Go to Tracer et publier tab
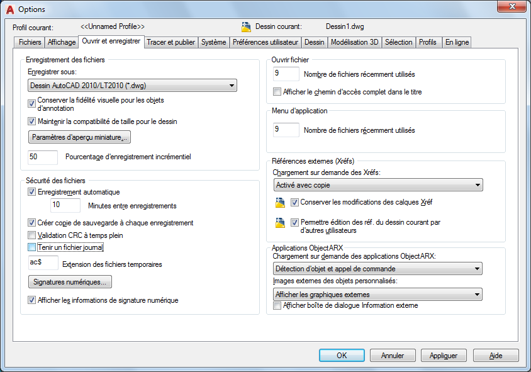Image resolution: width=531 pixels, height=372 pixels. click(170, 42)
